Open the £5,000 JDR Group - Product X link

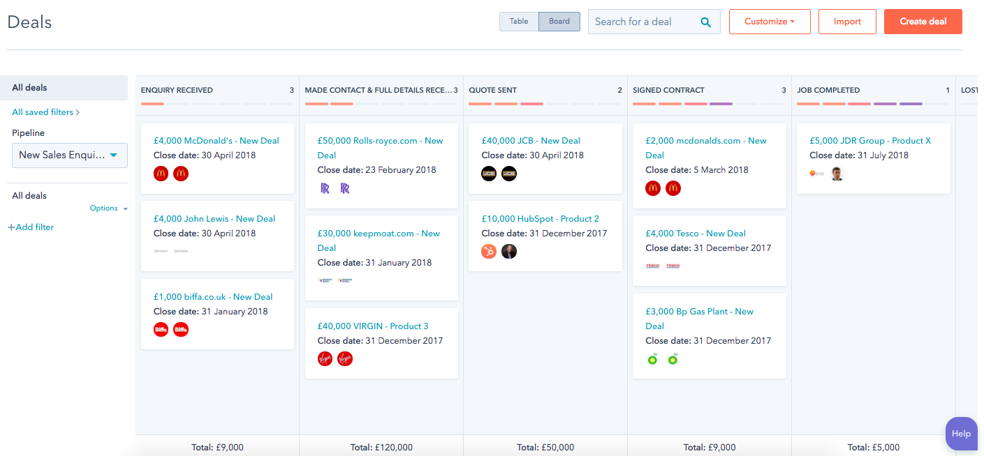tap(870, 141)
